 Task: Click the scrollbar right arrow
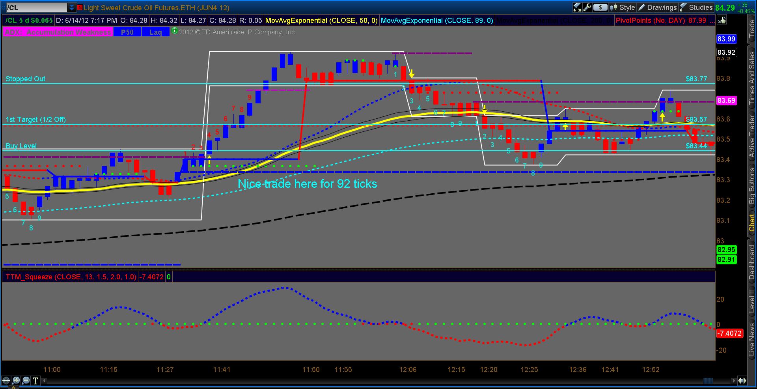(x=734, y=381)
